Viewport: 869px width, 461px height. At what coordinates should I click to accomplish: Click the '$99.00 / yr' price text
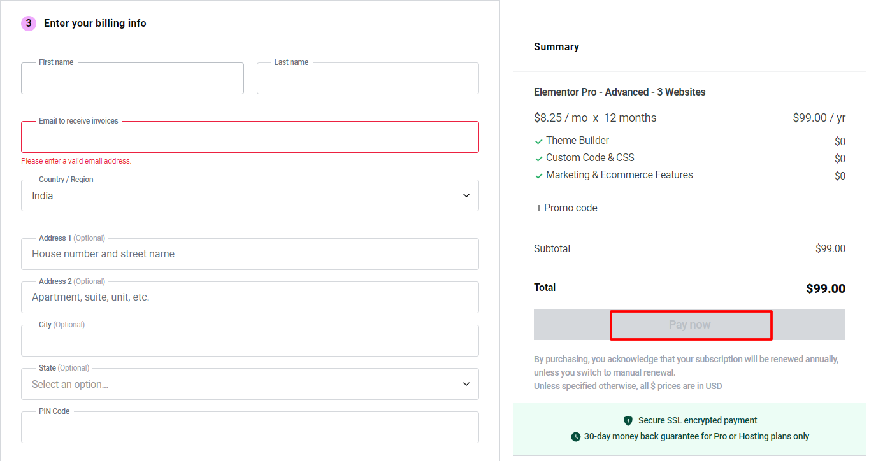819,118
